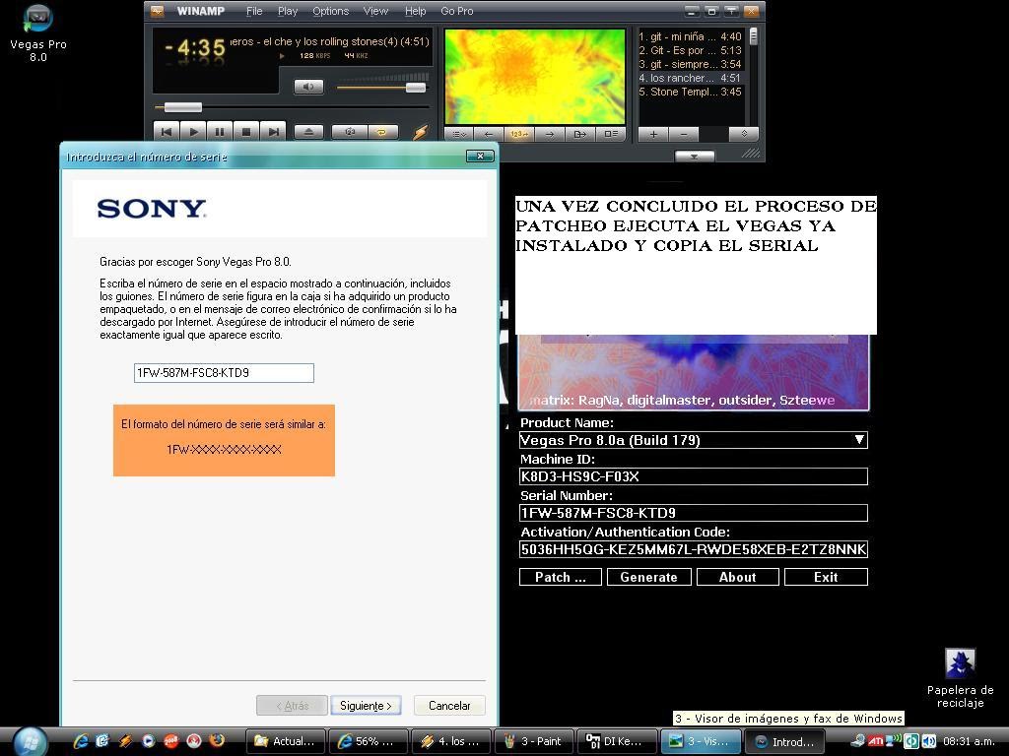1009x756 pixels.
Task: Open Winamp View menu
Action: click(x=375, y=11)
